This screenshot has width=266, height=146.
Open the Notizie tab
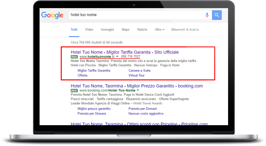pos(142,30)
